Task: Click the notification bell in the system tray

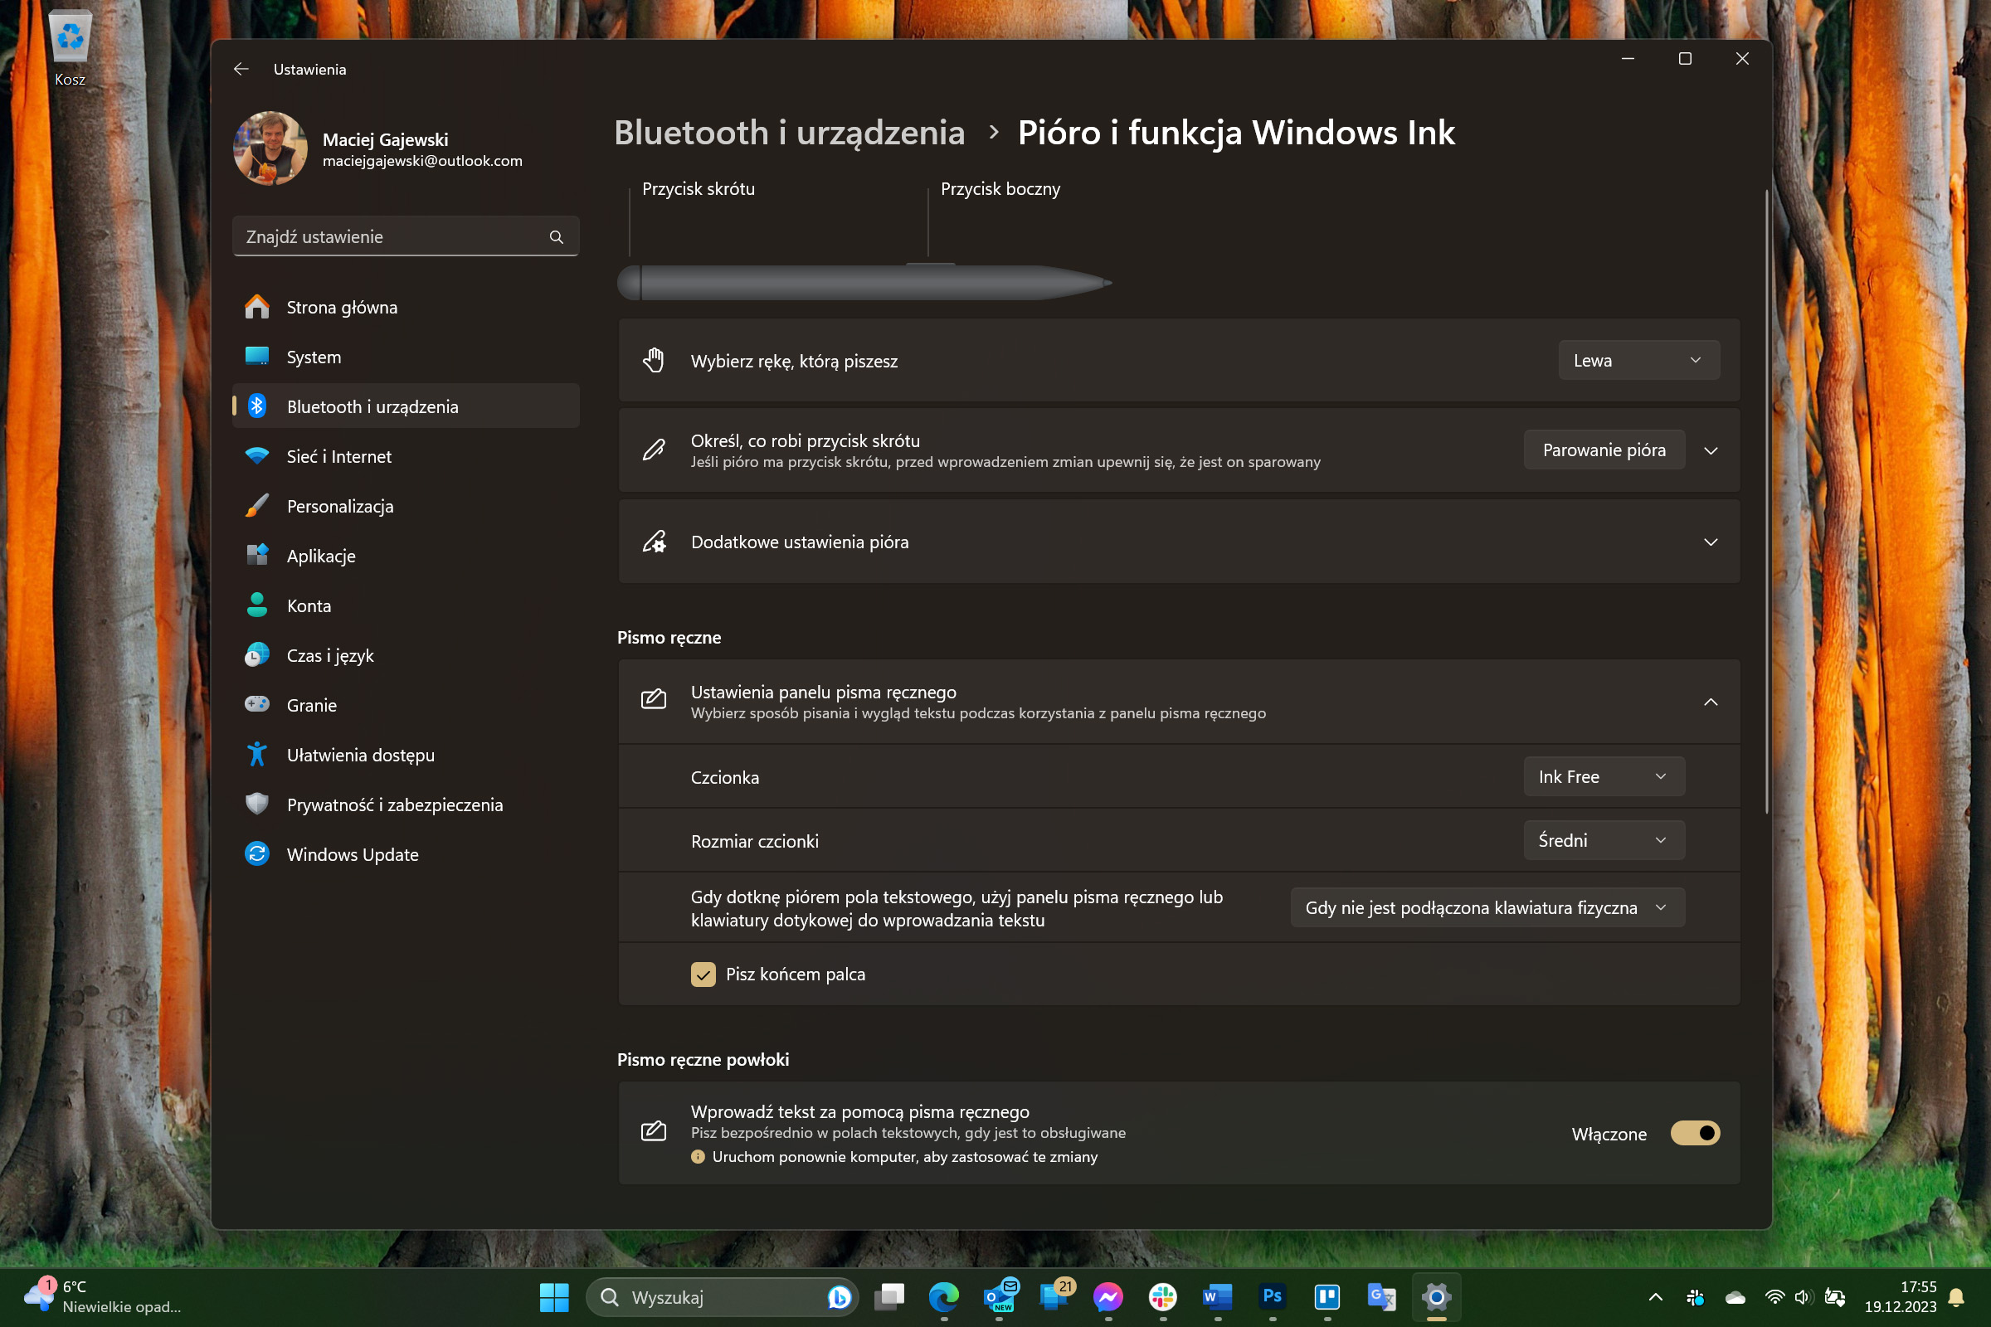Action: click(x=1956, y=1297)
